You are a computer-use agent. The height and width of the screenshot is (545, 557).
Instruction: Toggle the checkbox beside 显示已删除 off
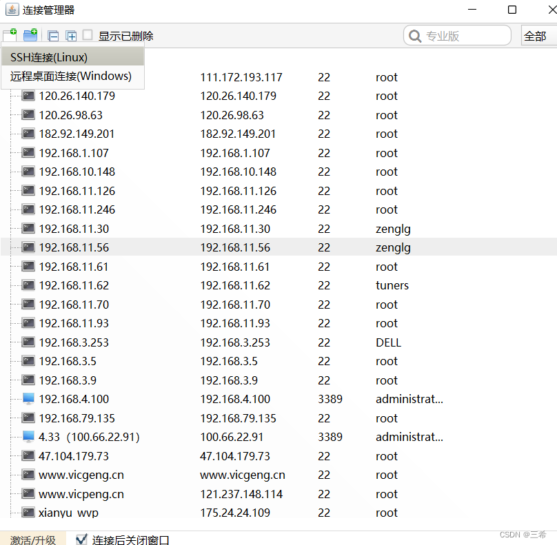(88, 35)
